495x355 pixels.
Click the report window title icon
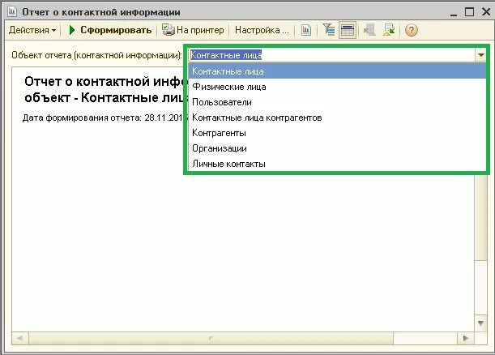pos(12,11)
